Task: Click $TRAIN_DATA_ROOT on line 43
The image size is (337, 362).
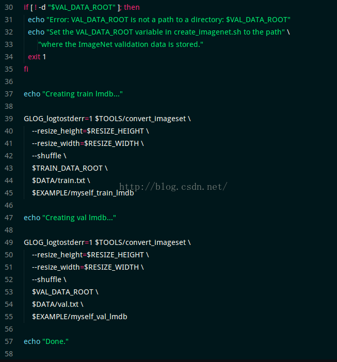Action: pos(67,168)
